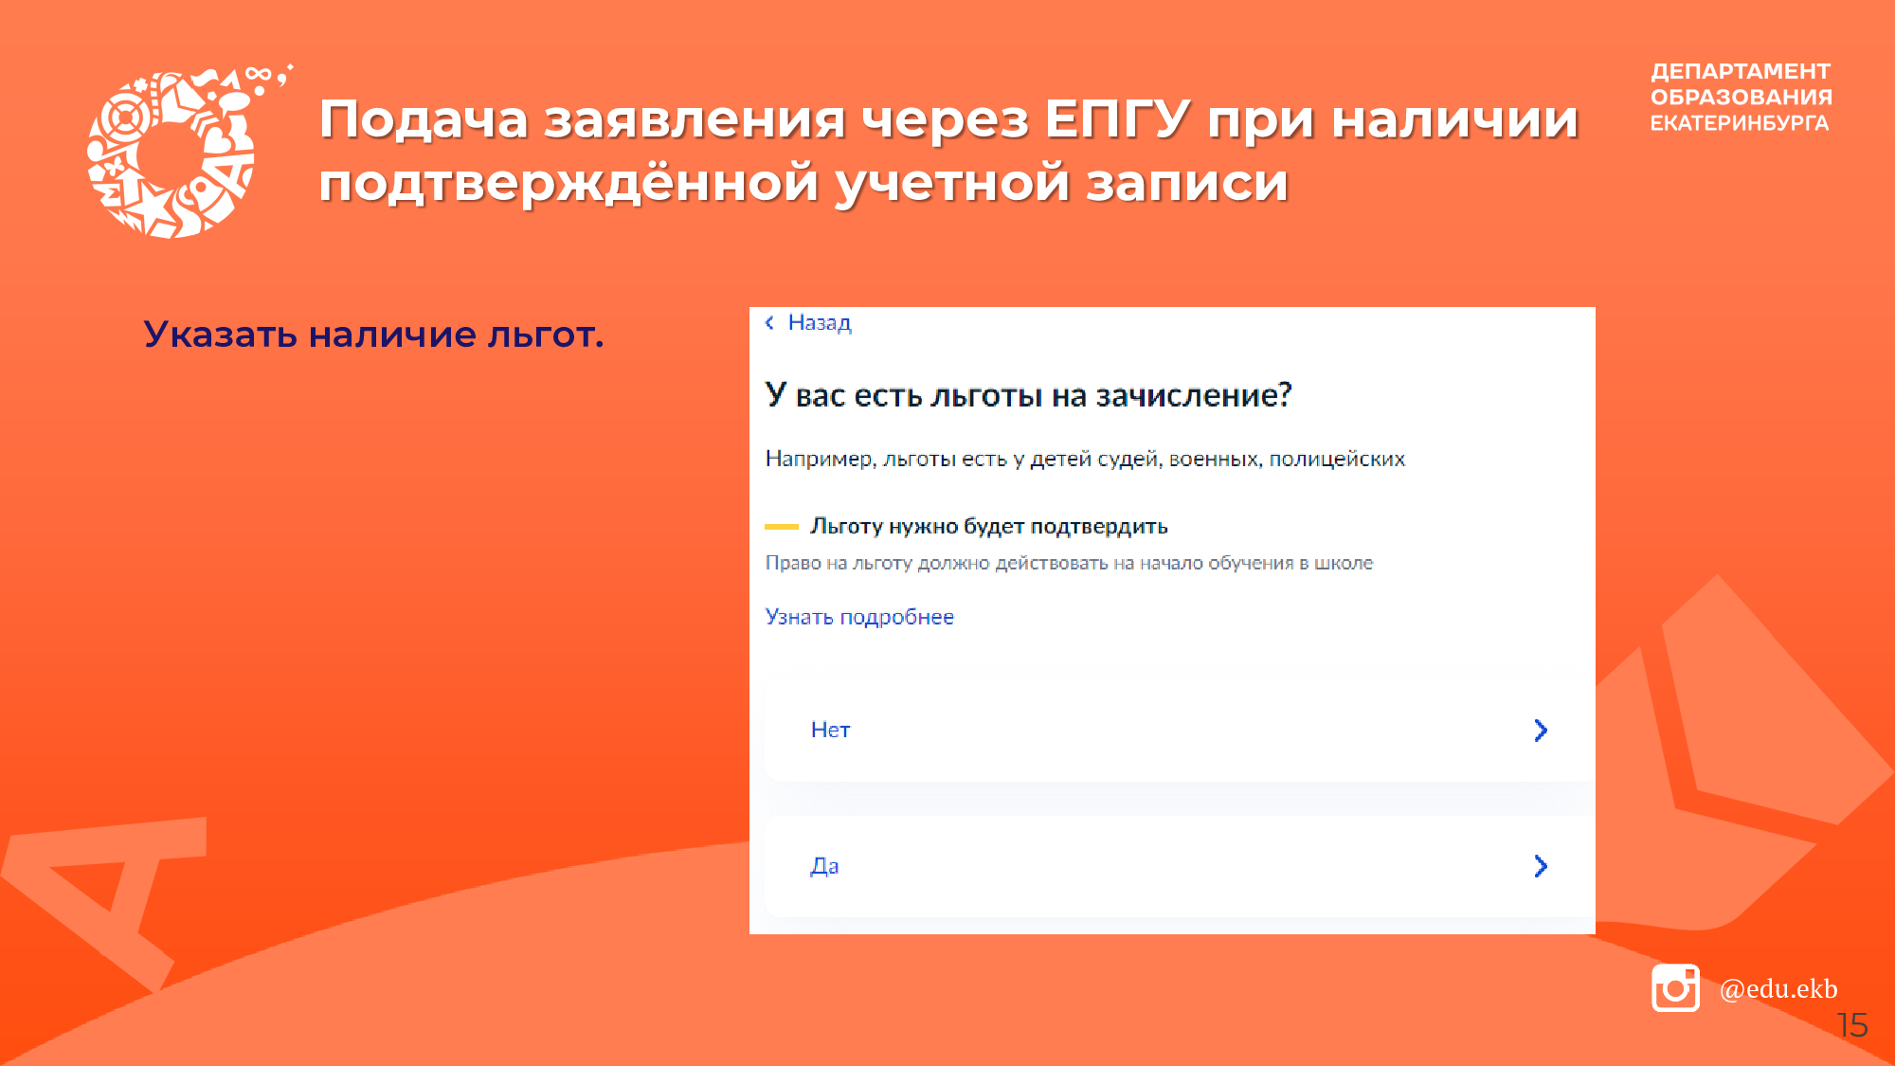The image size is (1895, 1066).
Task: Click the Instagram camera icon
Action: pos(1675,988)
